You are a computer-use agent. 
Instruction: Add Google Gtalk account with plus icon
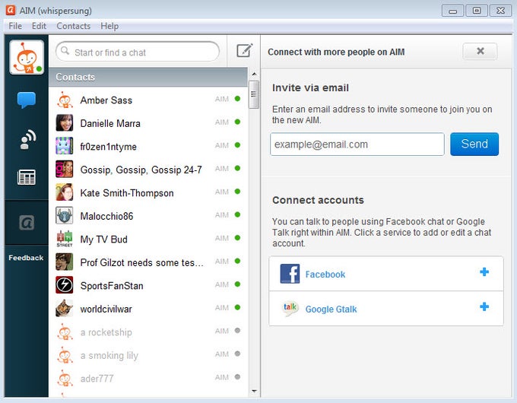[x=484, y=306]
